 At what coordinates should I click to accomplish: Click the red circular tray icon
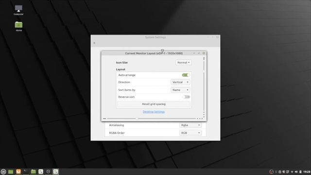point(271,172)
